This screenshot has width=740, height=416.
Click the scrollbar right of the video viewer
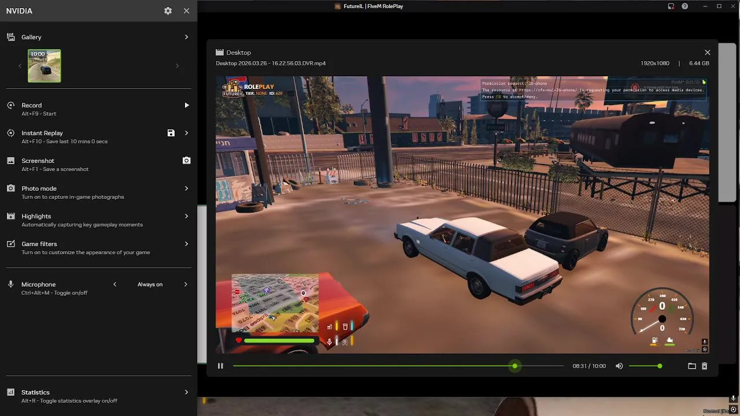click(727, 121)
